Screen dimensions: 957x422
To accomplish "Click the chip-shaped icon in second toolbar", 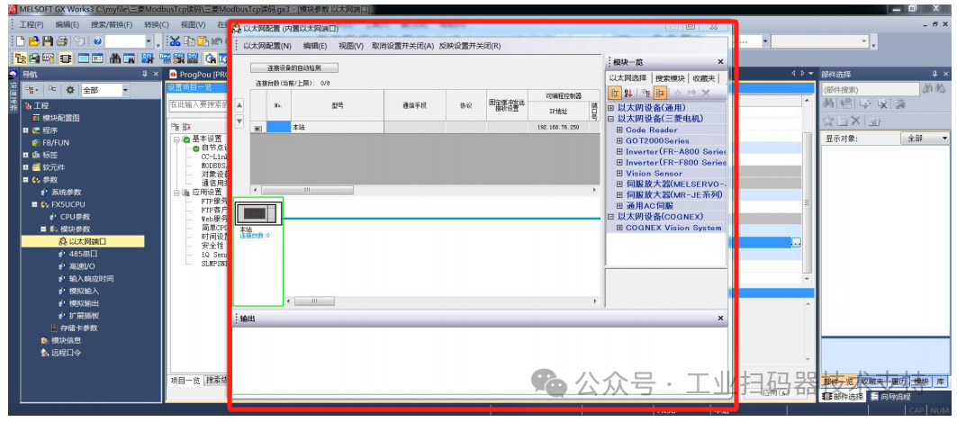I will coord(66,58).
